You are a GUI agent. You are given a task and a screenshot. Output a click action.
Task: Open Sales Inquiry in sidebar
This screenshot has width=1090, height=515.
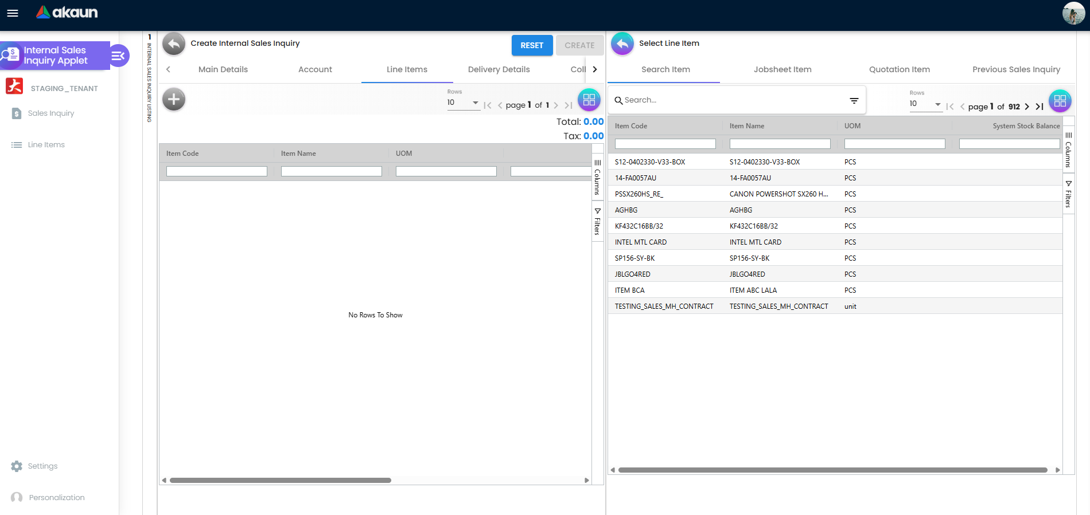pyautogui.click(x=50, y=113)
